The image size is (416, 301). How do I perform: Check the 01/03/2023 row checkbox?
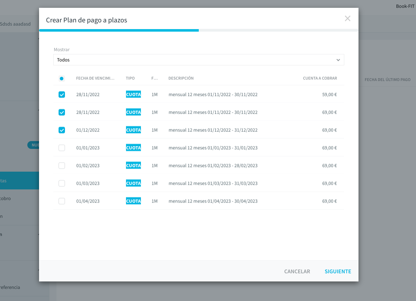click(61, 183)
